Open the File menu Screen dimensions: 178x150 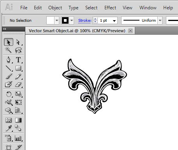[24, 8]
